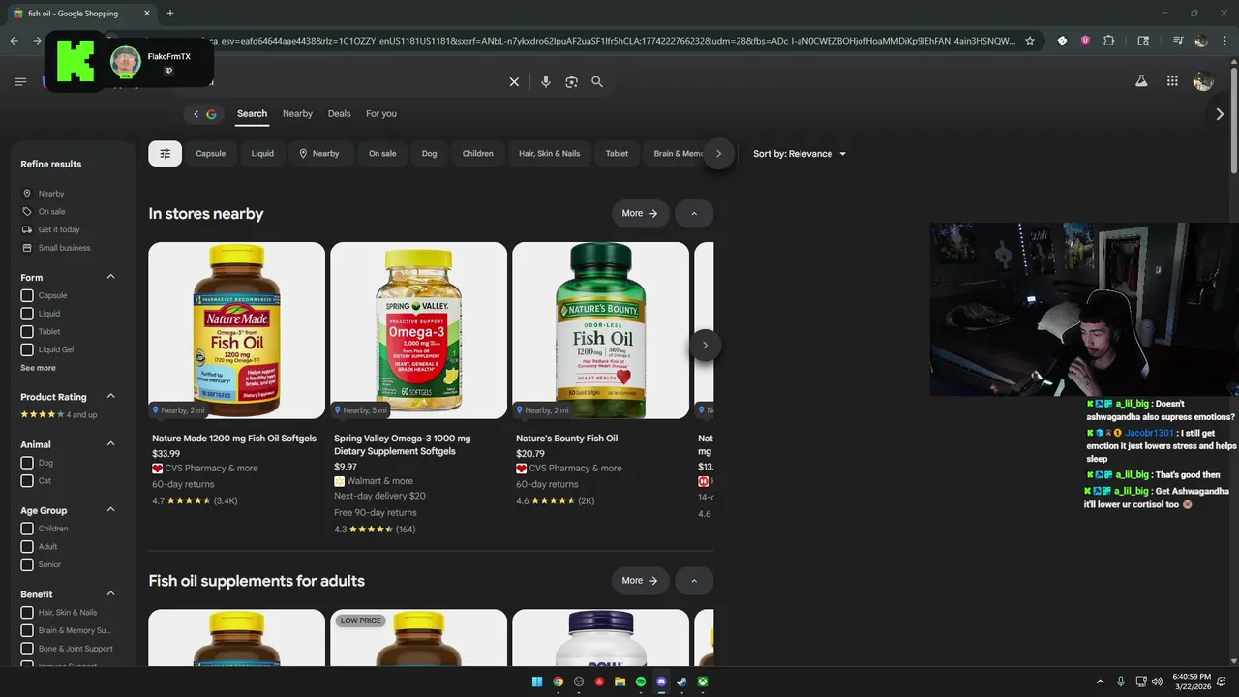The image size is (1239, 697).
Task: Switch to the Nearby tab
Action: point(297,114)
